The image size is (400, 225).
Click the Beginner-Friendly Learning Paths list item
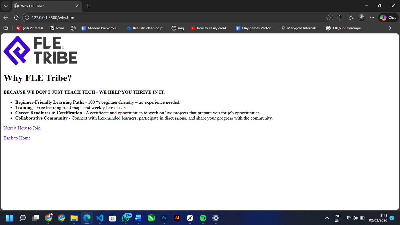tap(98, 102)
